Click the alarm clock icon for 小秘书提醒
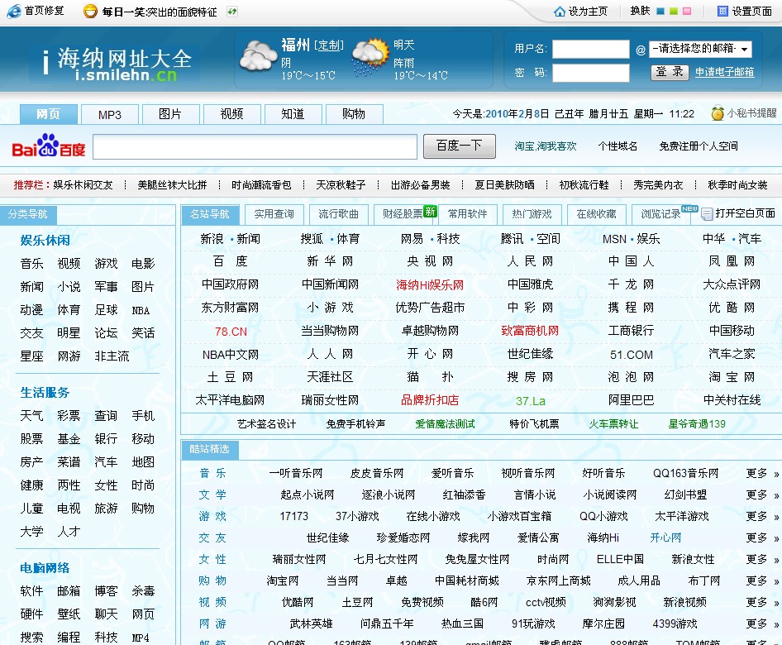Viewport: 782px width, 645px height. tap(718, 113)
